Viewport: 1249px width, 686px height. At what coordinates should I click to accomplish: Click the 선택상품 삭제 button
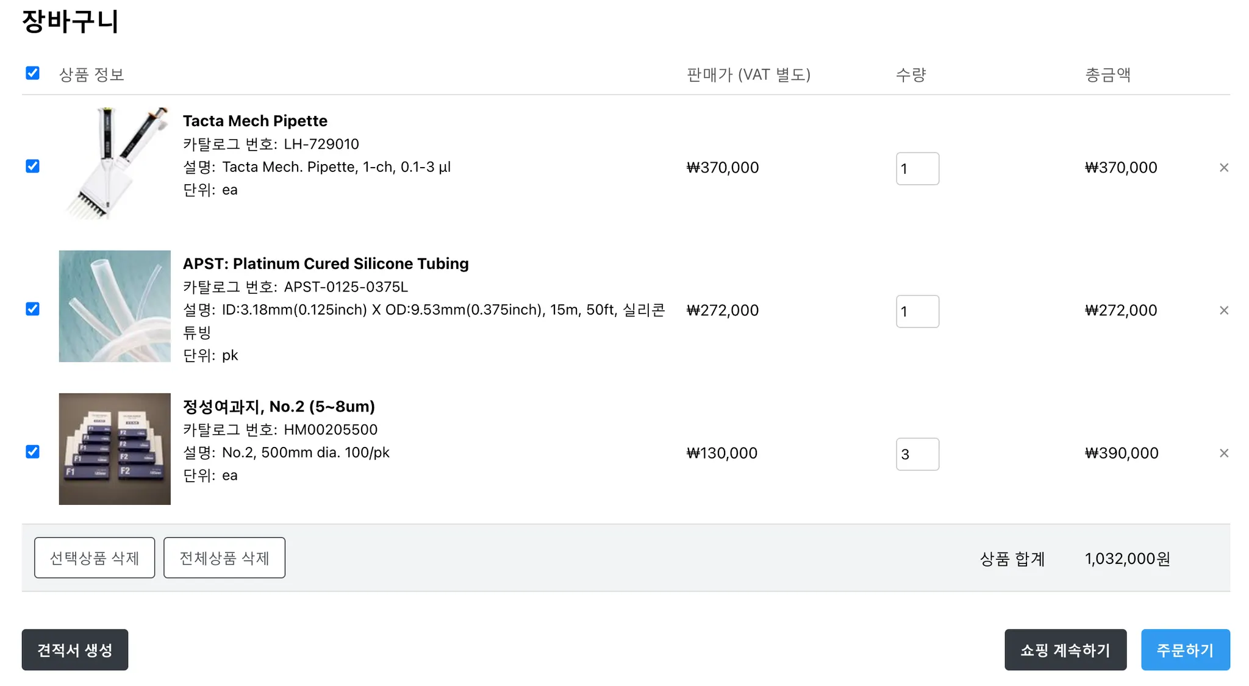click(x=95, y=557)
